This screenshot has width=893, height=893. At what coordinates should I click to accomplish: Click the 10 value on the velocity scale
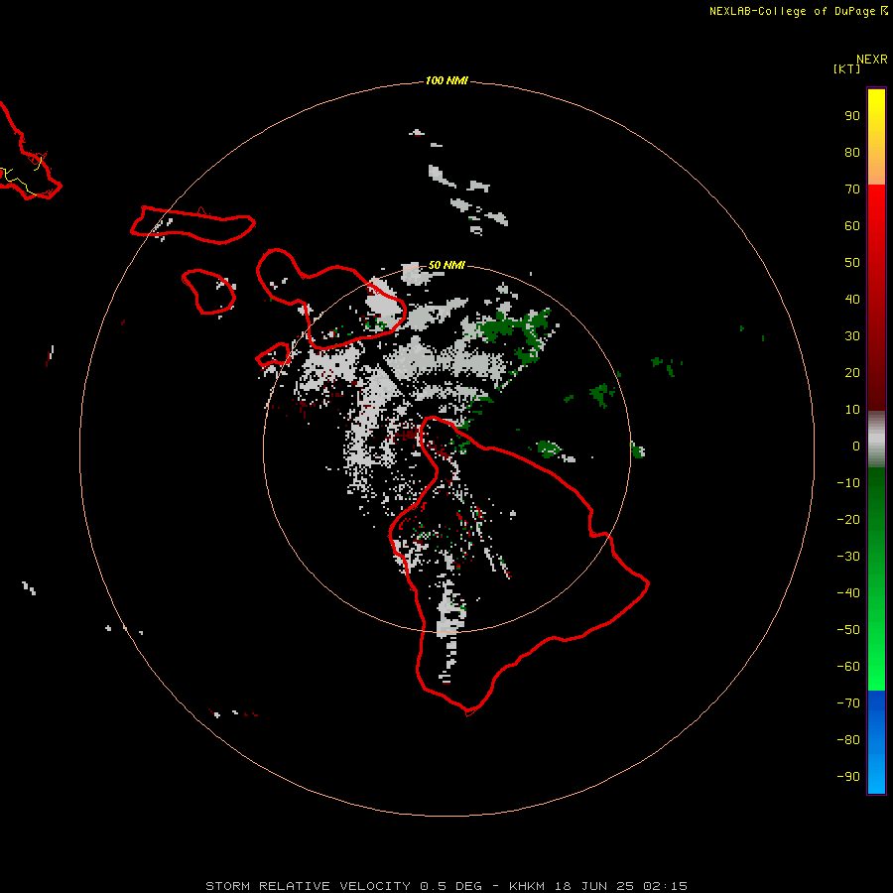(852, 410)
